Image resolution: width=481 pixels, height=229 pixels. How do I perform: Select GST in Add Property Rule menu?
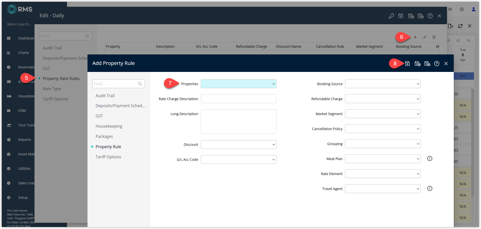pyautogui.click(x=99, y=116)
